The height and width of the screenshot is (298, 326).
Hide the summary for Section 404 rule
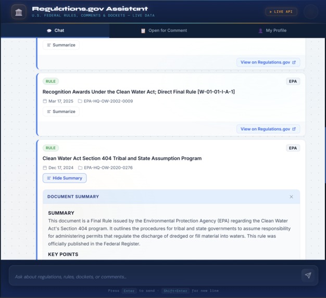click(65, 178)
